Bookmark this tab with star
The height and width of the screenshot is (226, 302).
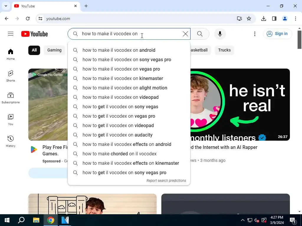pyautogui.click(x=249, y=19)
